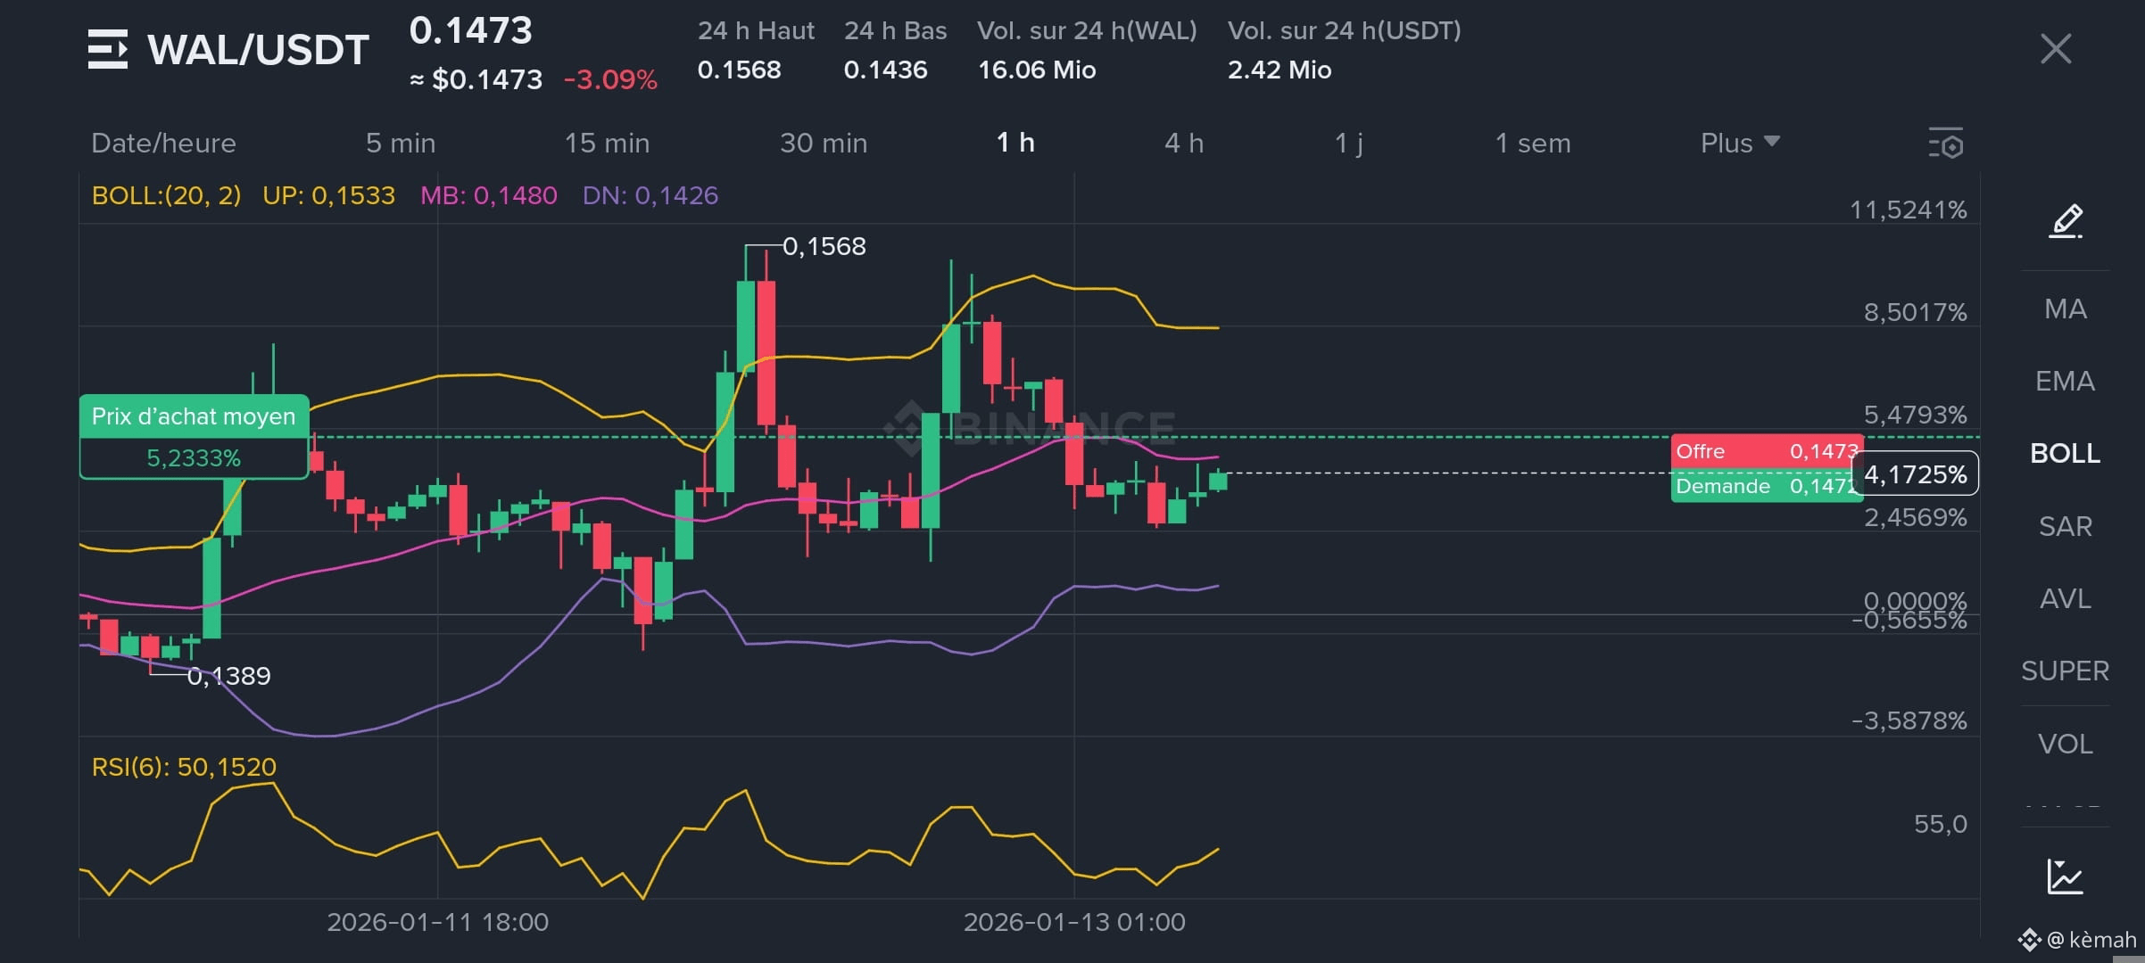Image resolution: width=2145 pixels, height=963 pixels.
Task: Switch to Date/heure view
Action: click(x=163, y=143)
